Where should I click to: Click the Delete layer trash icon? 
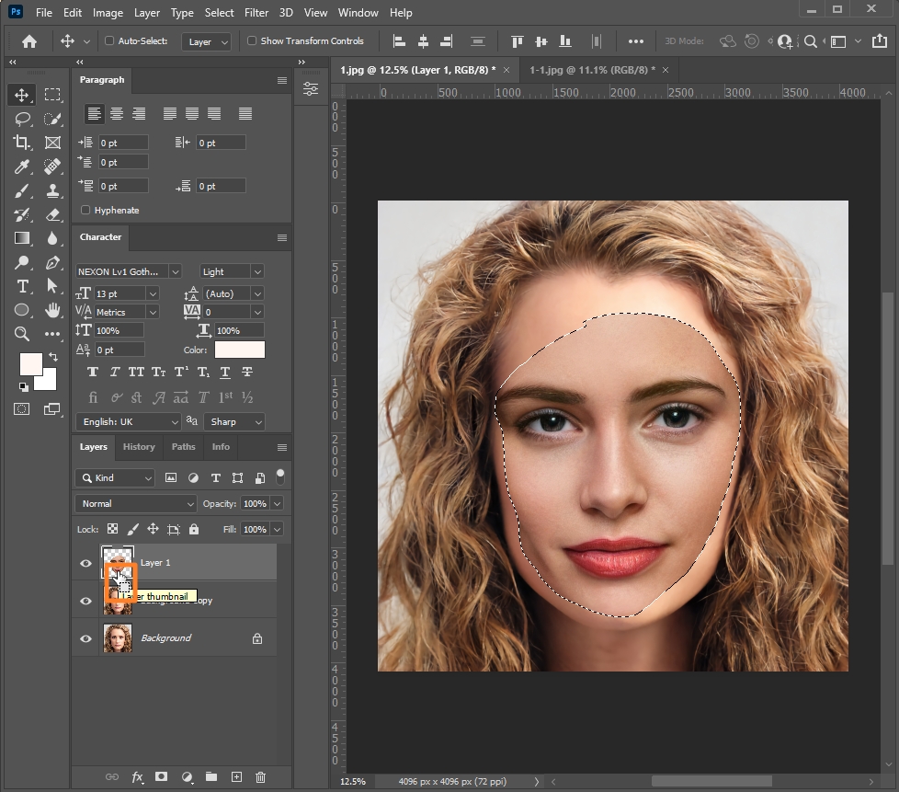pyautogui.click(x=260, y=777)
